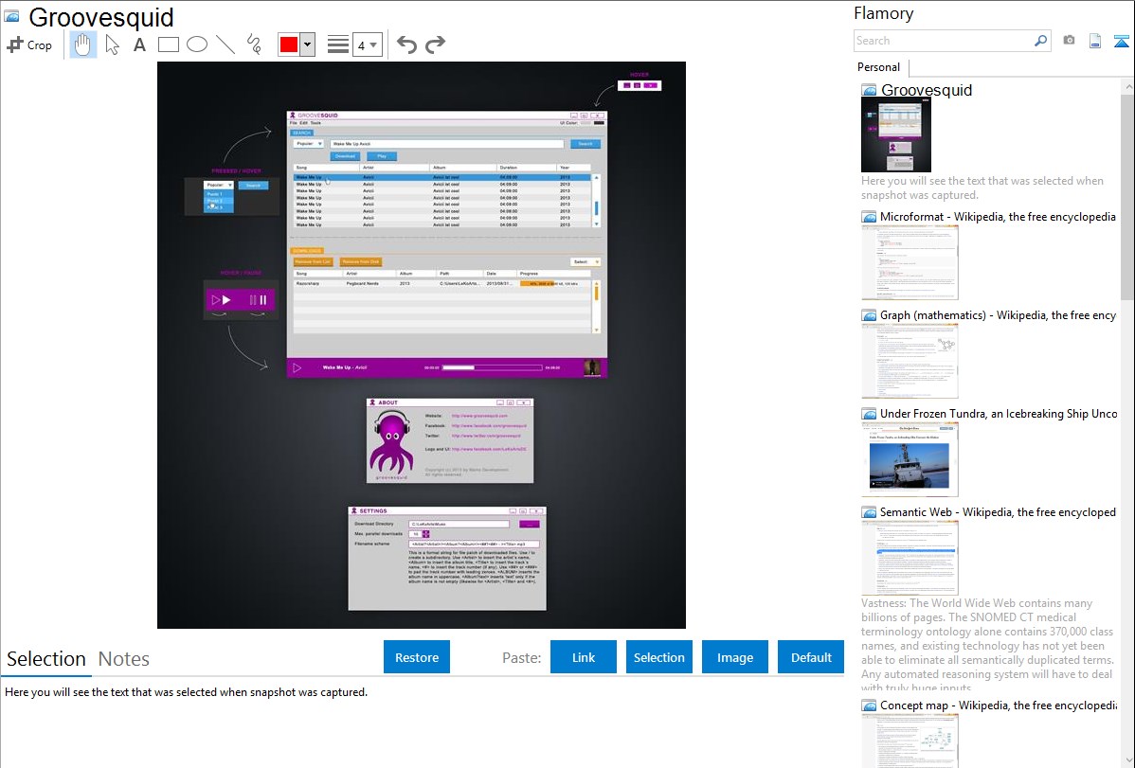Open the line width dropdown showing 4
This screenshot has height=768, width=1135.
coord(367,45)
